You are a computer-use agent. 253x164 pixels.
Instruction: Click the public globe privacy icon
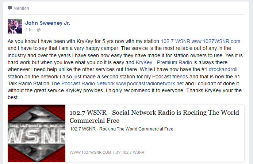click(39, 30)
